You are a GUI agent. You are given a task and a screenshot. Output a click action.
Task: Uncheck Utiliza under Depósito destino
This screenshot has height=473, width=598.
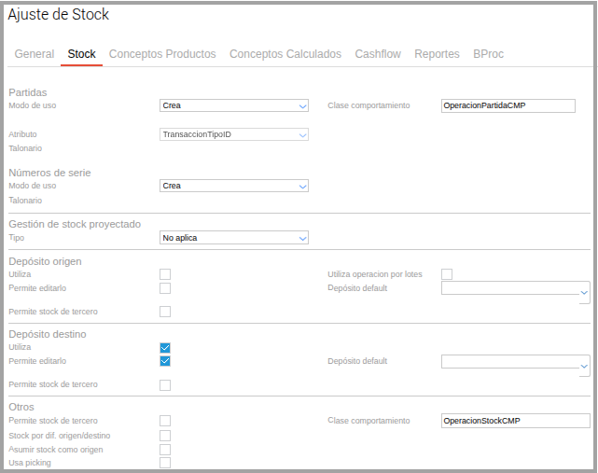[x=165, y=347]
